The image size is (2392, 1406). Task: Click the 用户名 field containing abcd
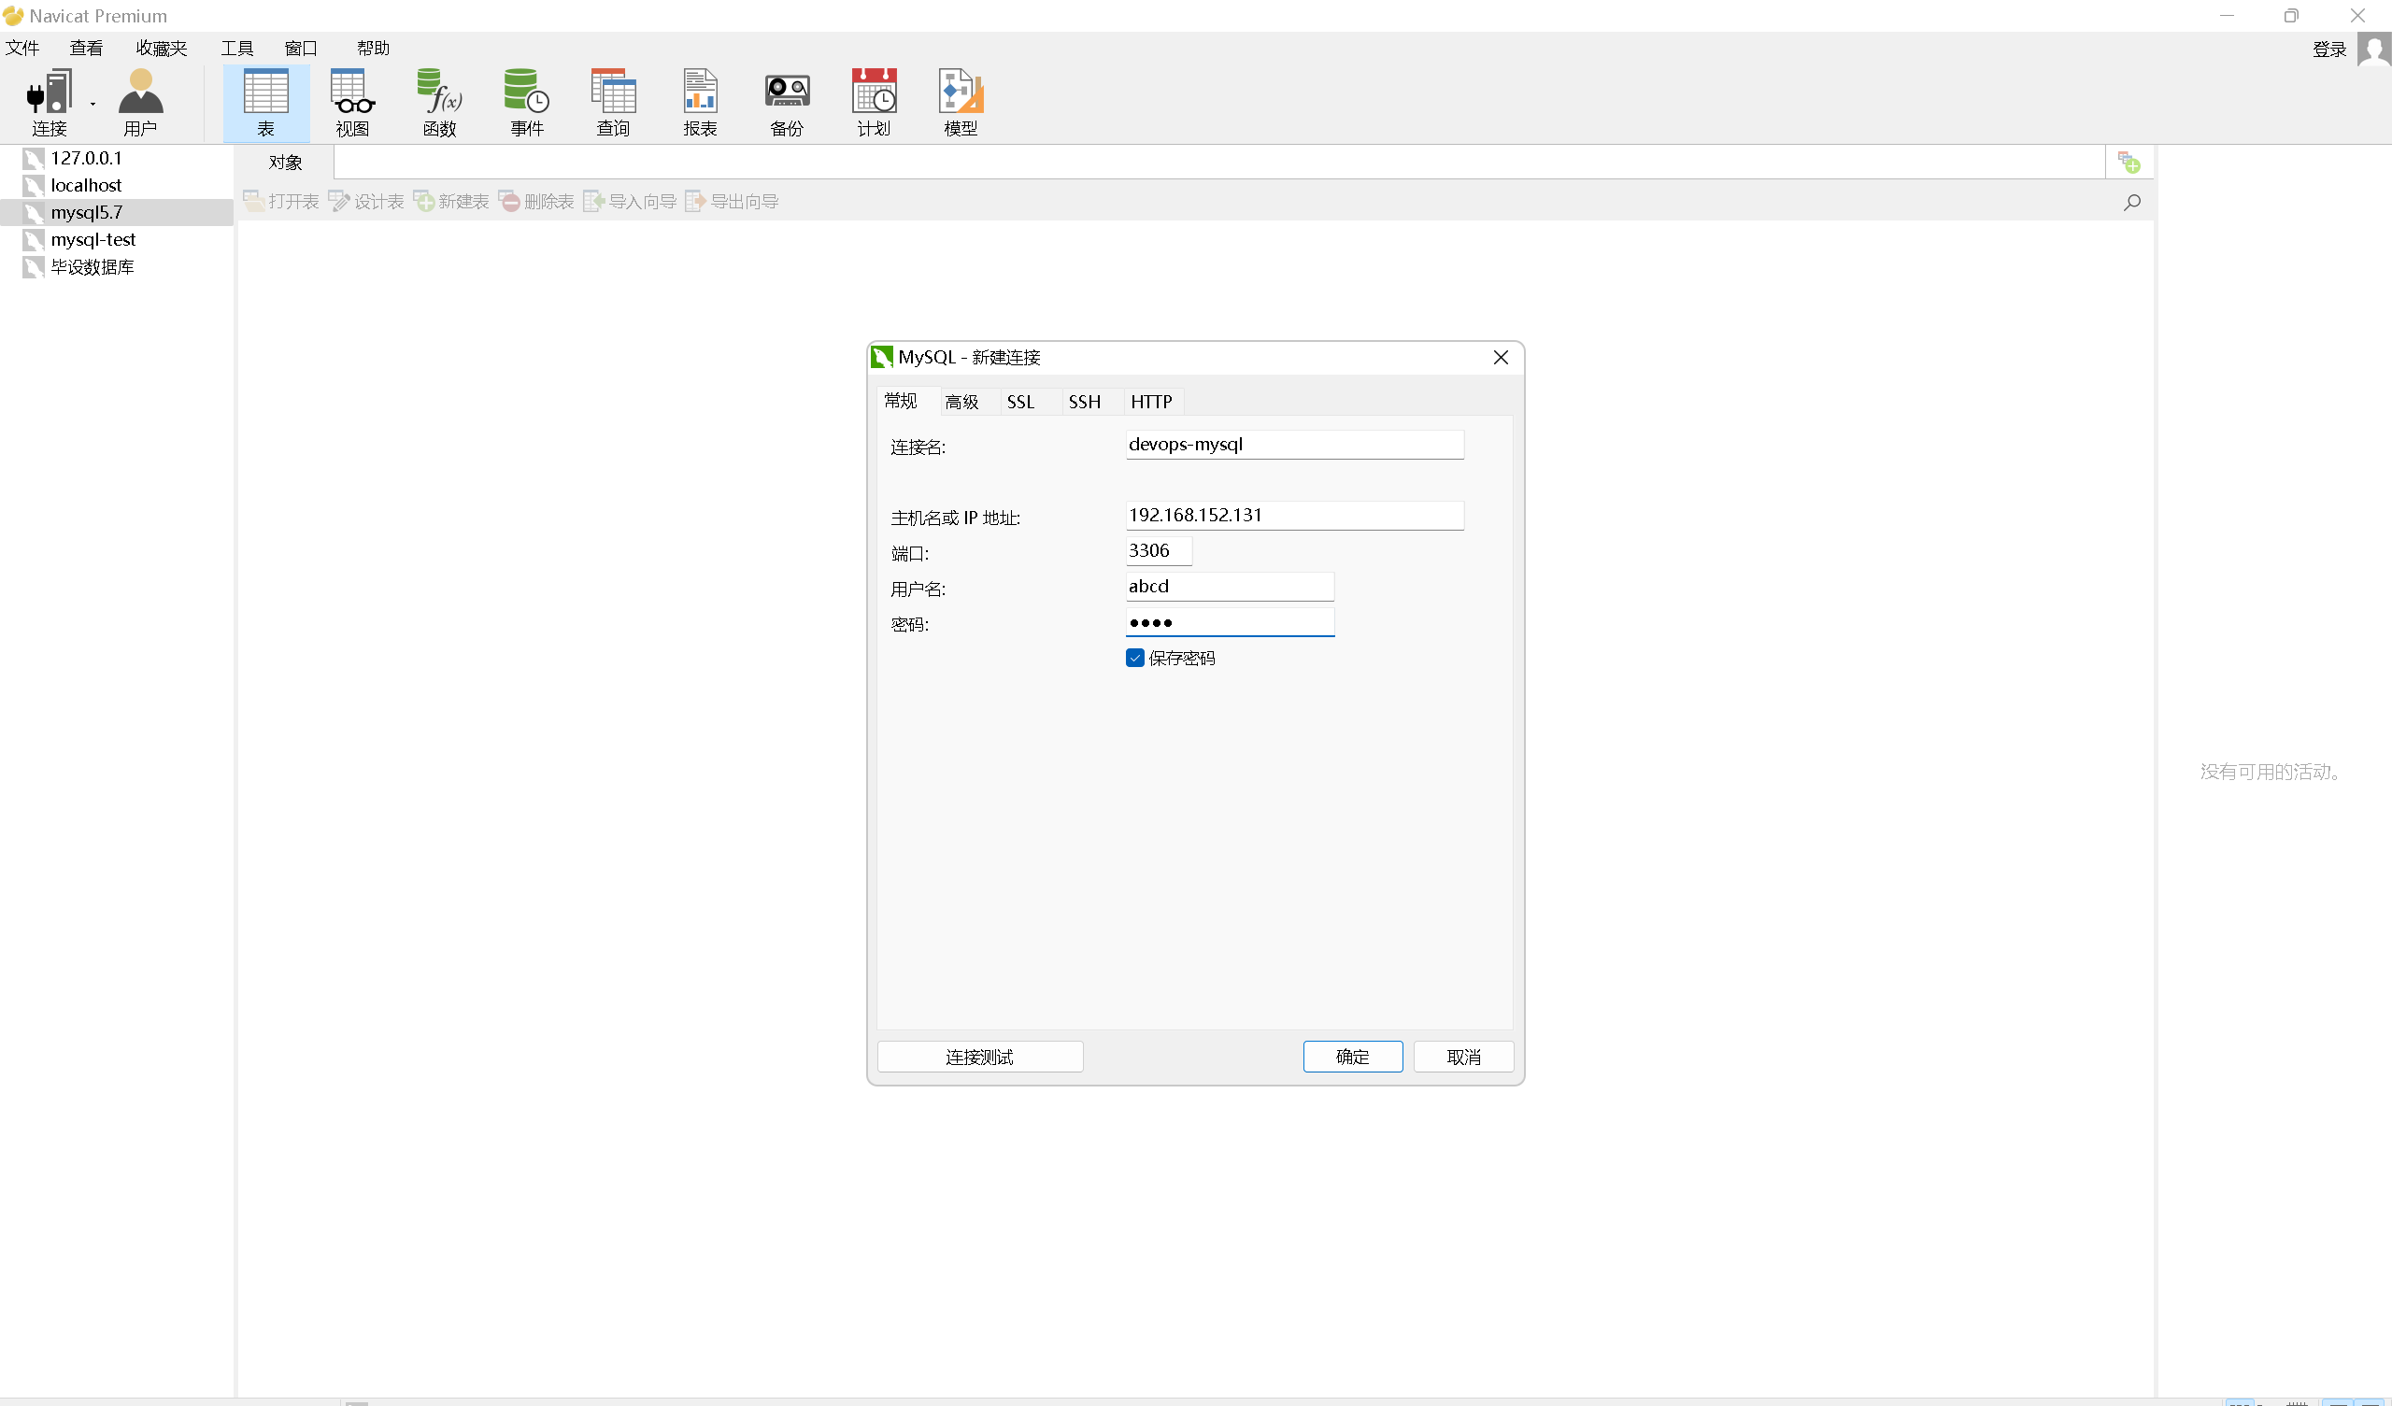click(x=1230, y=586)
